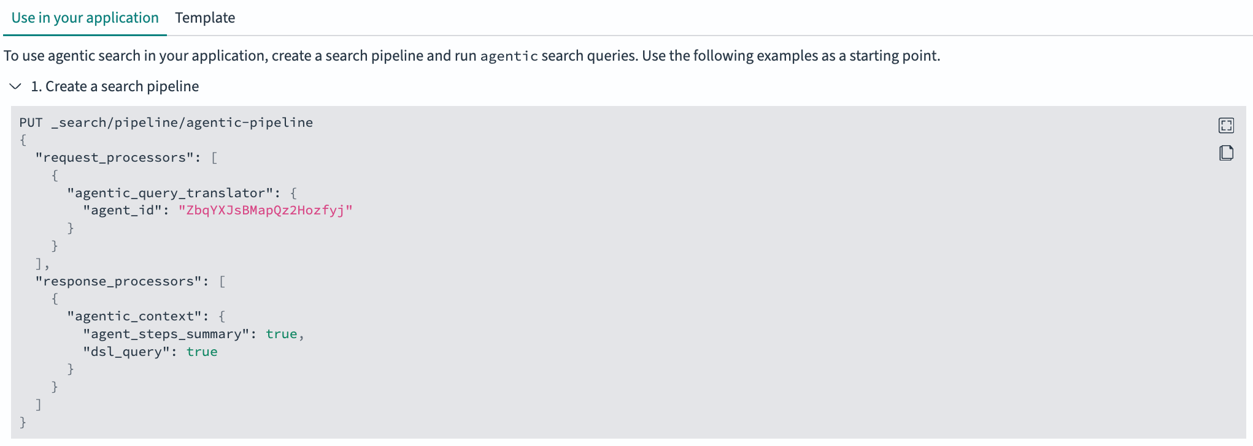
Task: Click the PUT _search/pipeline/agentic-pipeline line
Action: [x=166, y=123]
